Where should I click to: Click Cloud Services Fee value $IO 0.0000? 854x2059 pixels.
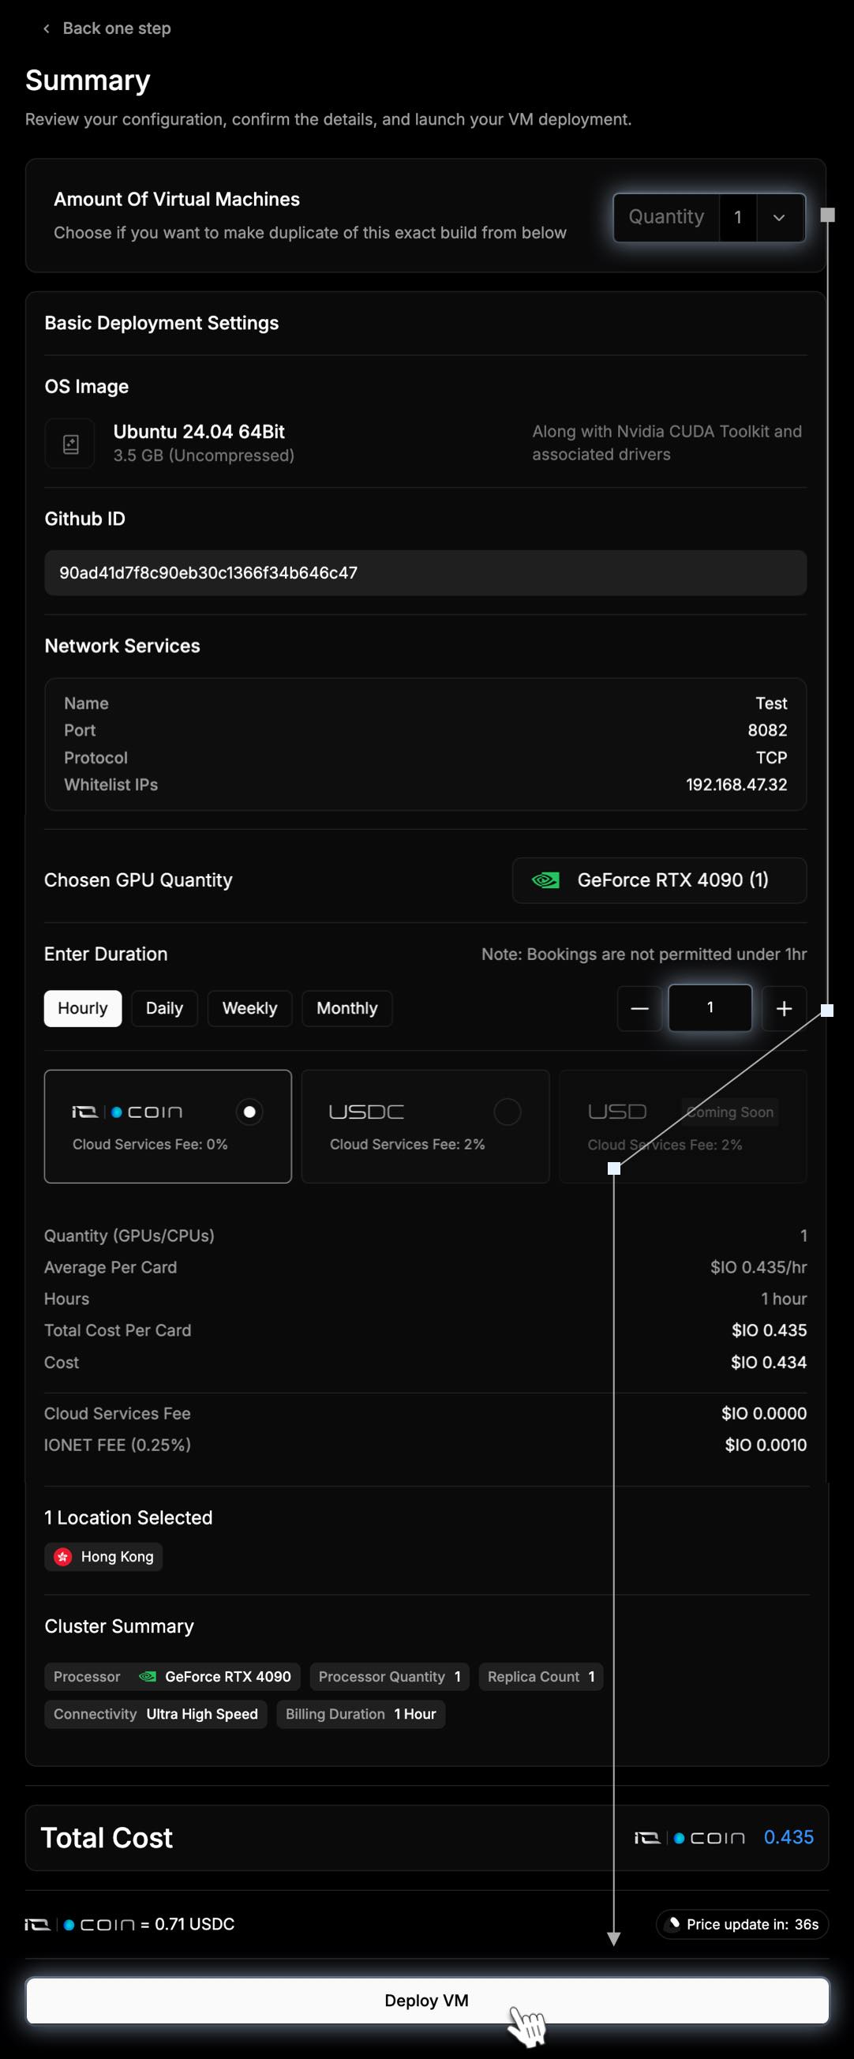764,1413
